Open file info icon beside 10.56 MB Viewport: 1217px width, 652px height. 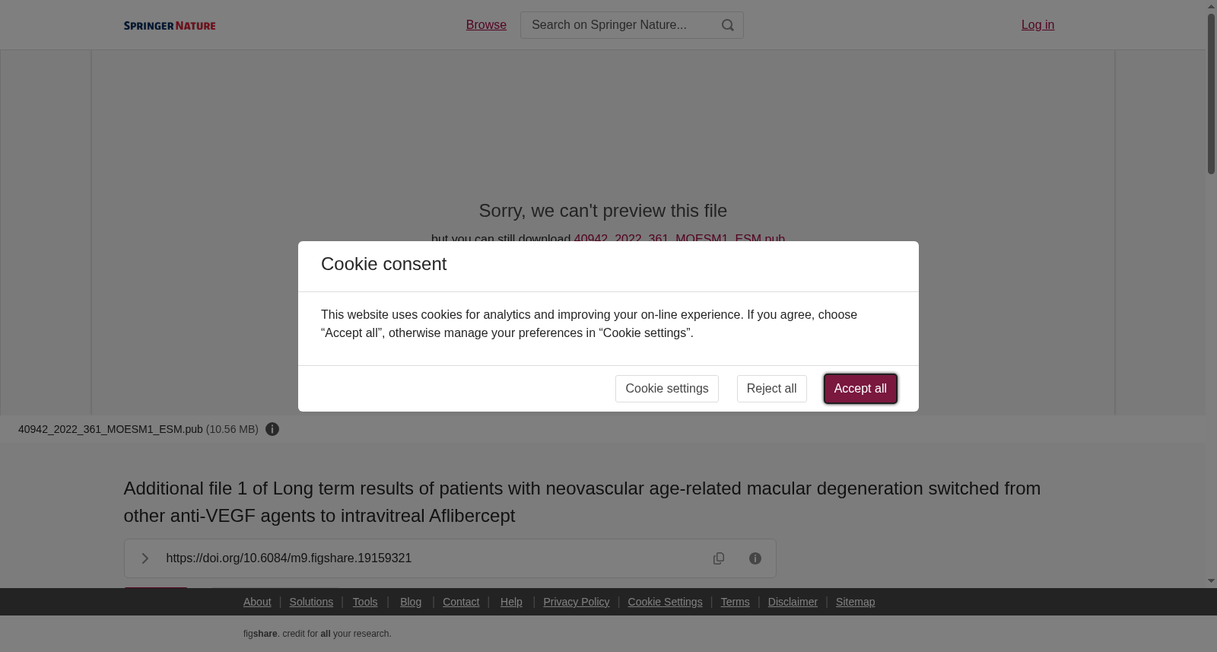[x=272, y=429]
